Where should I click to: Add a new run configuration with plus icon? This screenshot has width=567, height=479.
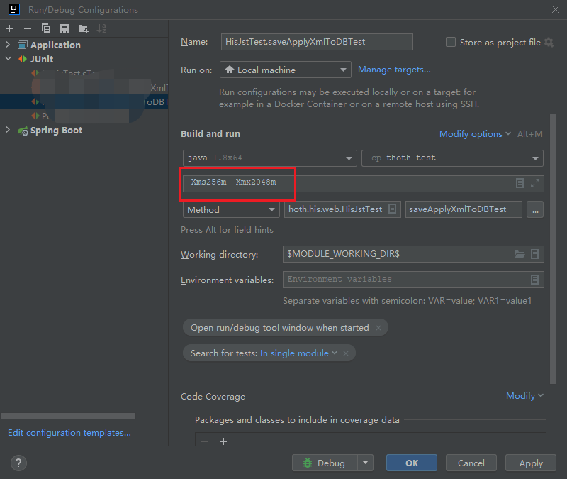[9, 28]
